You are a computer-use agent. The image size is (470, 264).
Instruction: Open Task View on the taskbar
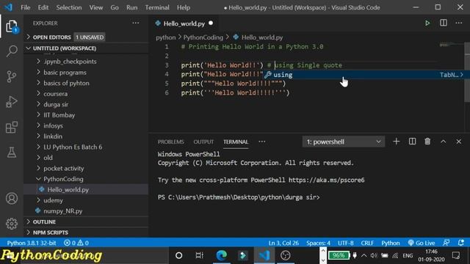pos(199,255)
